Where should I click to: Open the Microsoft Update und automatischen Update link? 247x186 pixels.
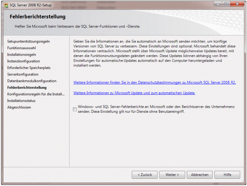pyautogui.click(x=134, y=93)
